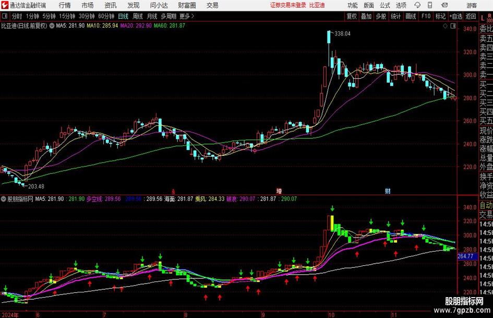Click the 证券交易未登录 login link
Image resolution: width=493 pixels, height=318 pixels.
[x=288, y=5]
